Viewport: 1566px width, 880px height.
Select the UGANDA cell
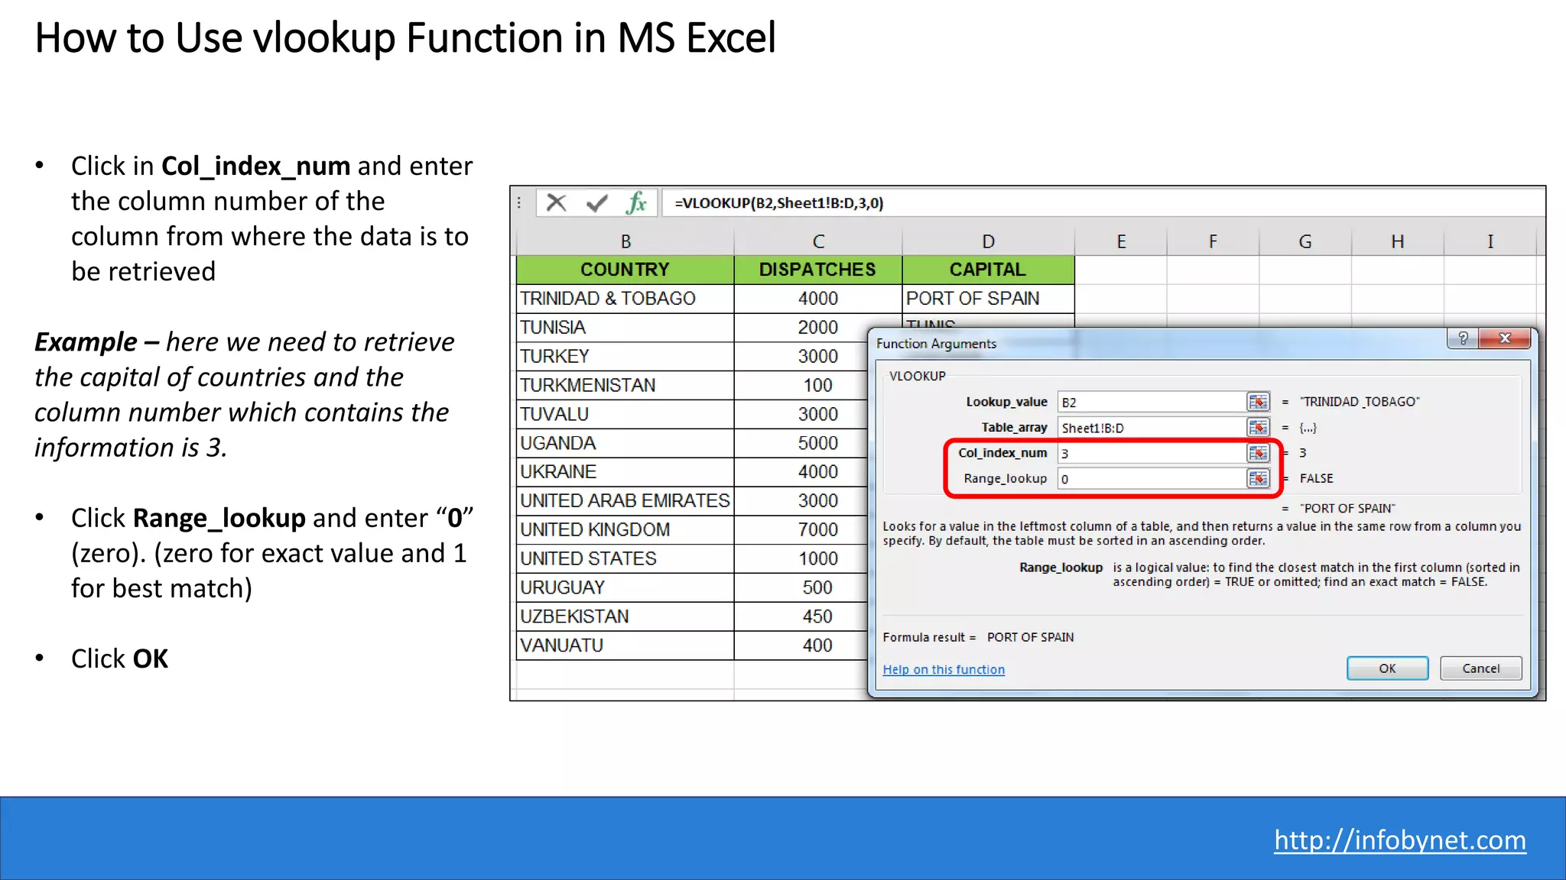[x=625, y=443]
